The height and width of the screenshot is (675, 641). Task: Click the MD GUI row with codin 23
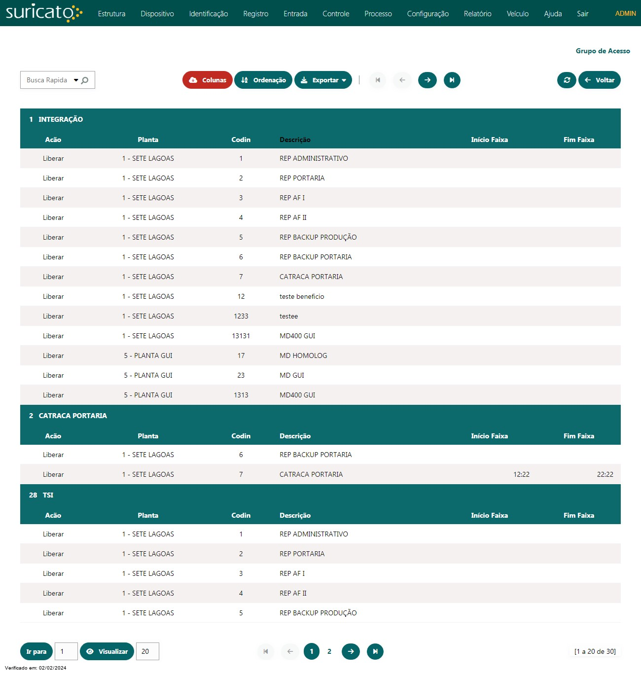(320, 375)
